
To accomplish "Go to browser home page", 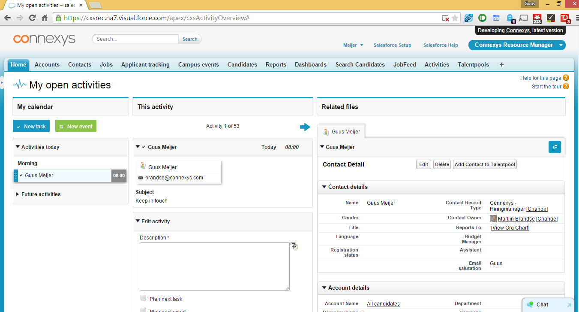I will [45, 18].
